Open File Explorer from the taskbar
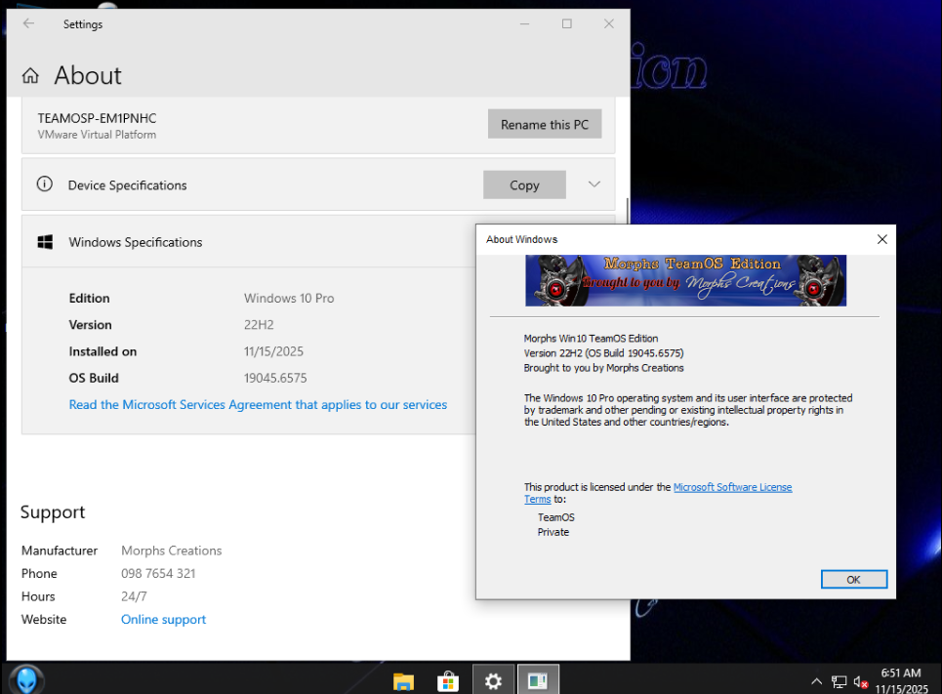 403,680
